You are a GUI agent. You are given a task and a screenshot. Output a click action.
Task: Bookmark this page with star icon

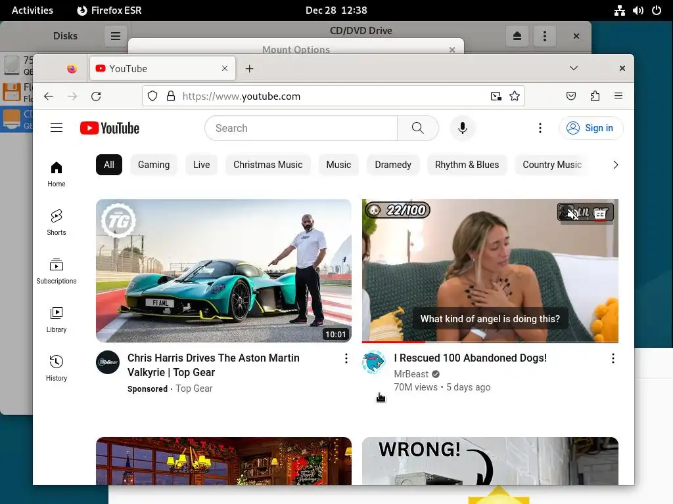click(x=514, y=96)
